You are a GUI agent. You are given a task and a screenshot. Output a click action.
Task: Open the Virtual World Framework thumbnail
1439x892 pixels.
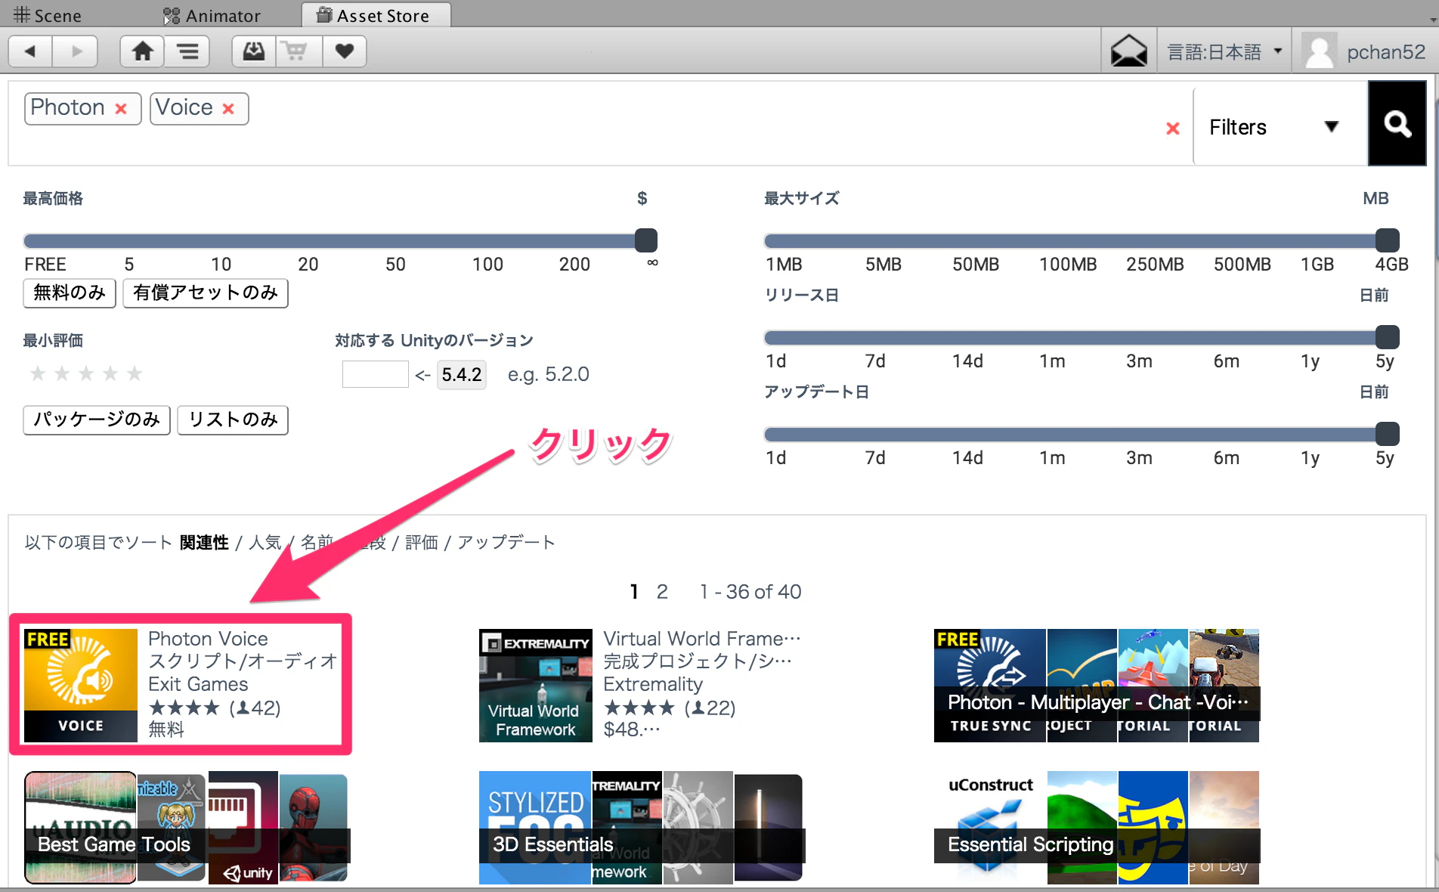[x=536, y=685]
